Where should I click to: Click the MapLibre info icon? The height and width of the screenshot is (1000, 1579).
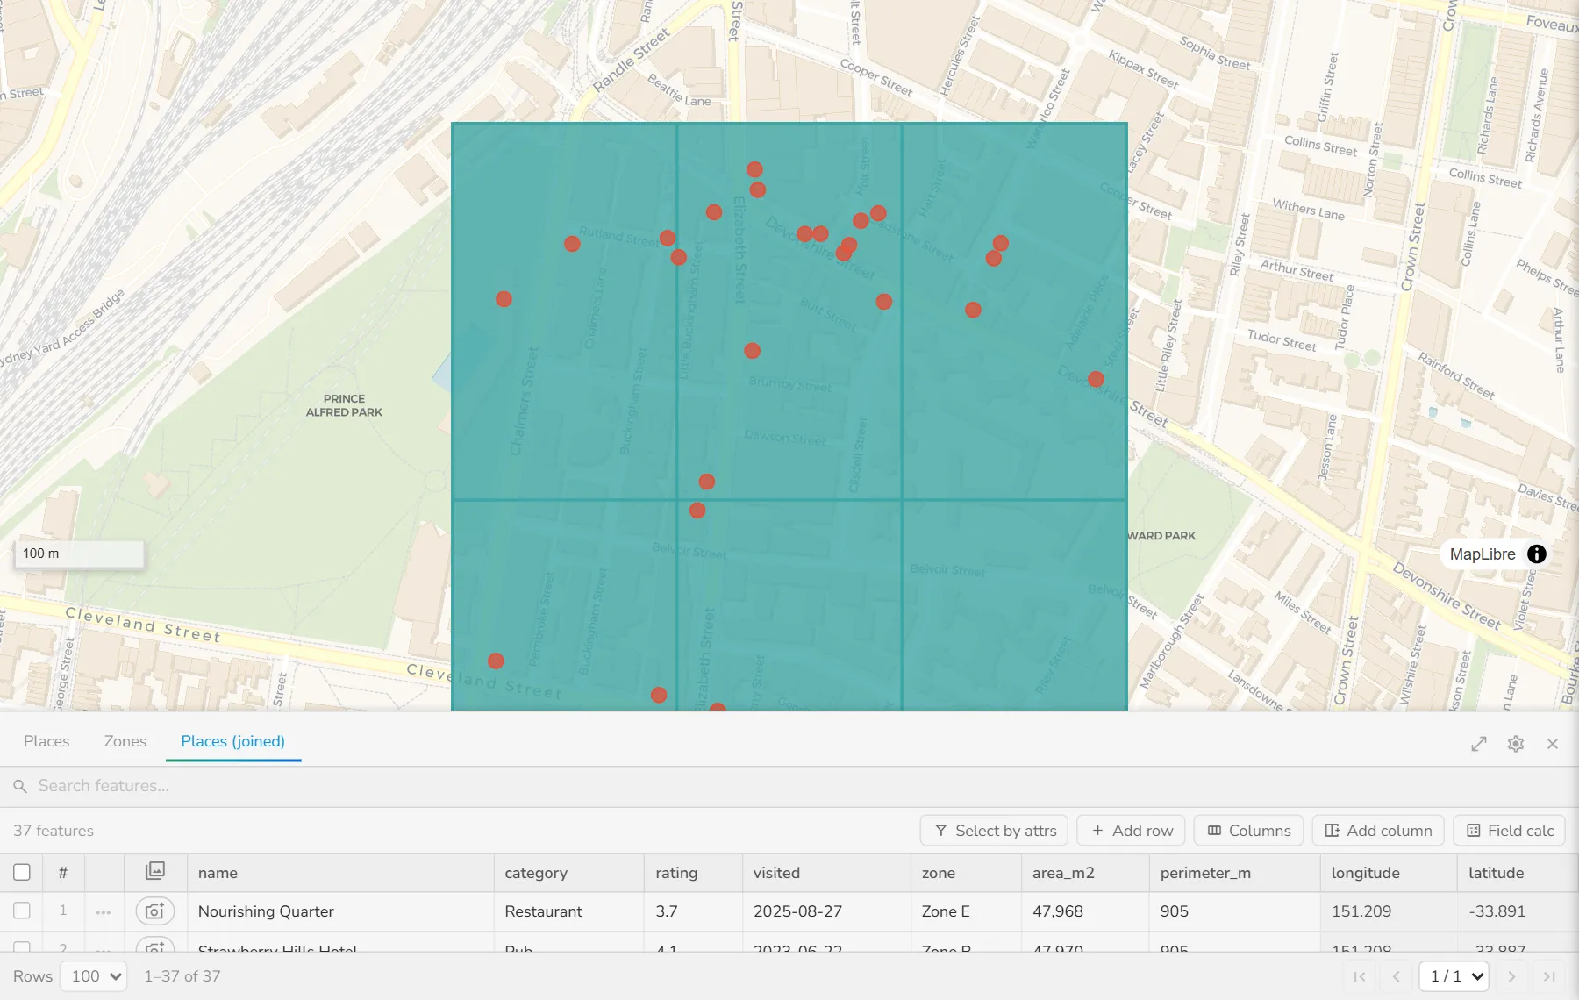click(1537, 554)
